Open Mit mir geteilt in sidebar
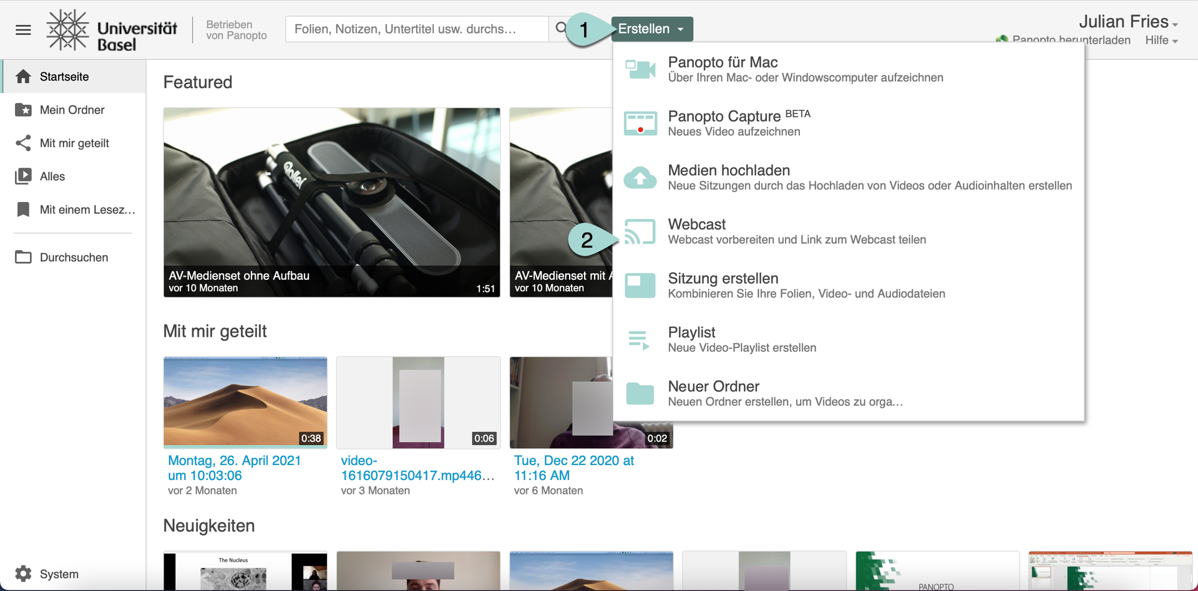Image resolution: width=1198 pixels, height=591 pixels. [x=74, y=143]
